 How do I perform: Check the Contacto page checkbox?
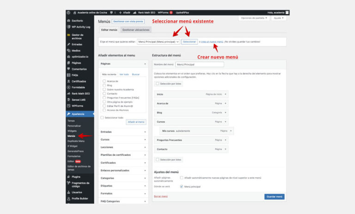pyautogui.click(x=104, y=94)
